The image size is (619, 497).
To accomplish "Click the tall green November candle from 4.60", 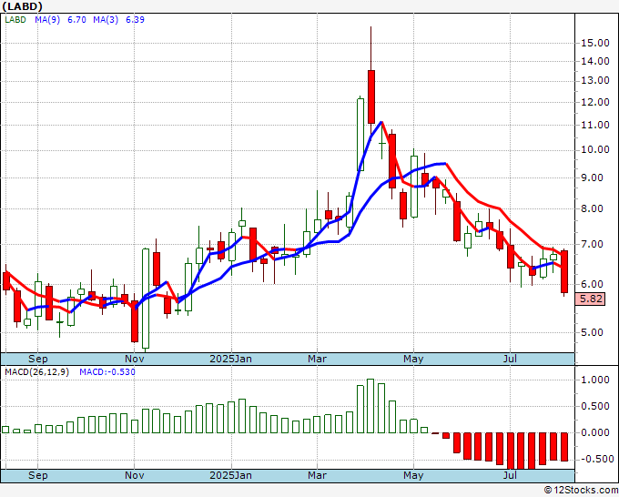I will 146,299.
